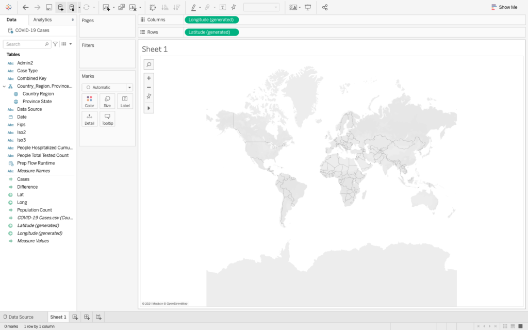Click the Detail icon in the Marks card
The height and width of the screenshot is (330, 528).
(89, 118)
